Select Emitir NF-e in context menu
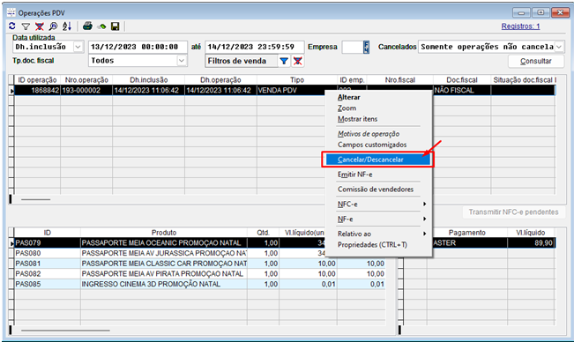The height and width of the screenshot is (342, 574). [354, 175]
